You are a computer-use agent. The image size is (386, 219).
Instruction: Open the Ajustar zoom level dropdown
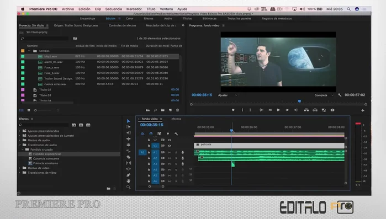228,95
